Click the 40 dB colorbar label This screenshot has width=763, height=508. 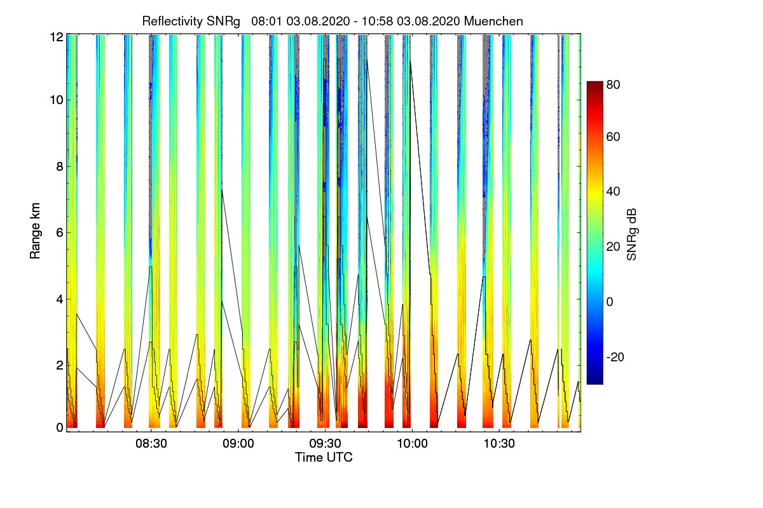614,192
